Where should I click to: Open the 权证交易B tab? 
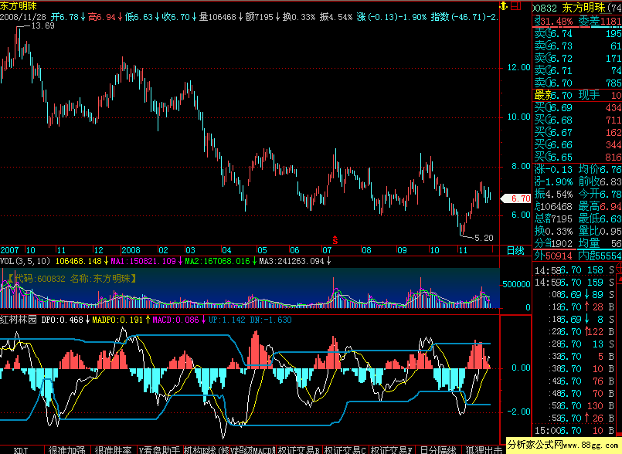click(x=299, y=450)
